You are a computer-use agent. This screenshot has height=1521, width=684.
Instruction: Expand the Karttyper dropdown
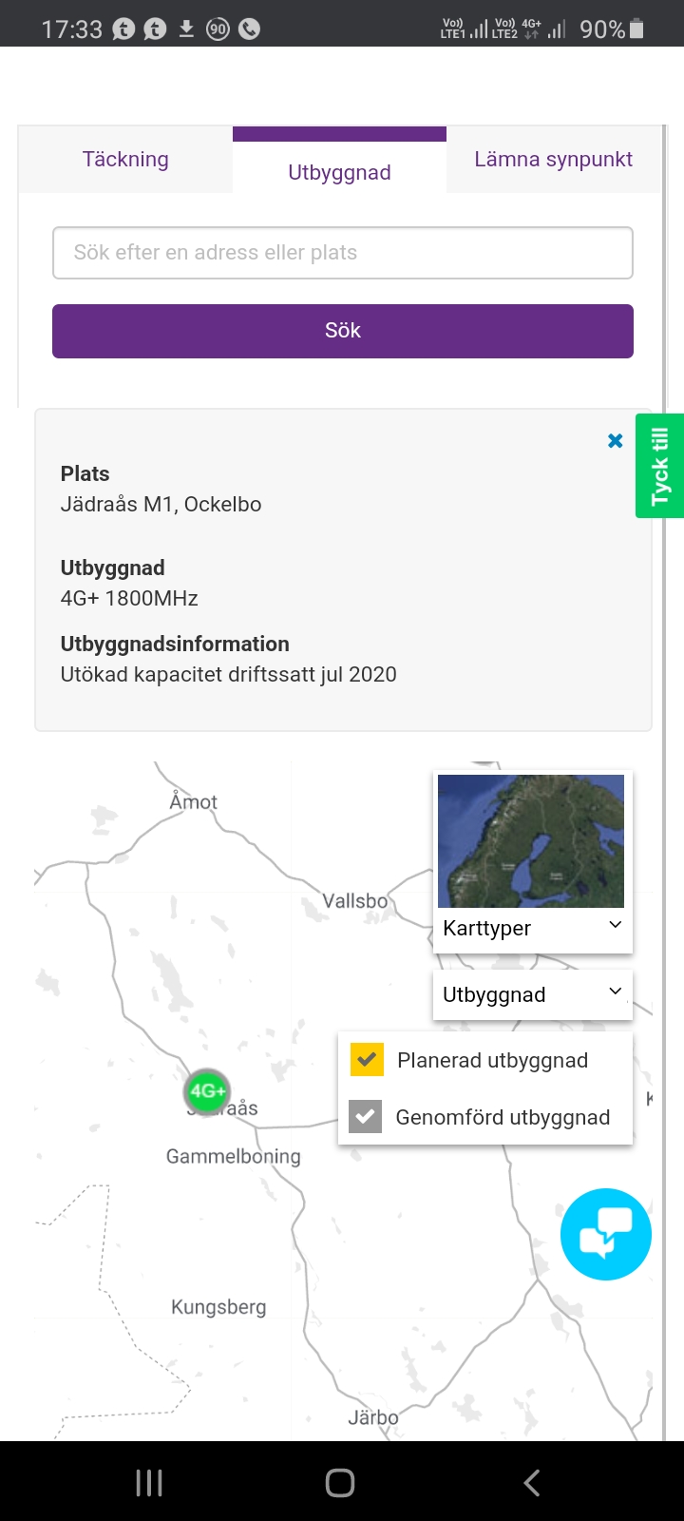532,928
